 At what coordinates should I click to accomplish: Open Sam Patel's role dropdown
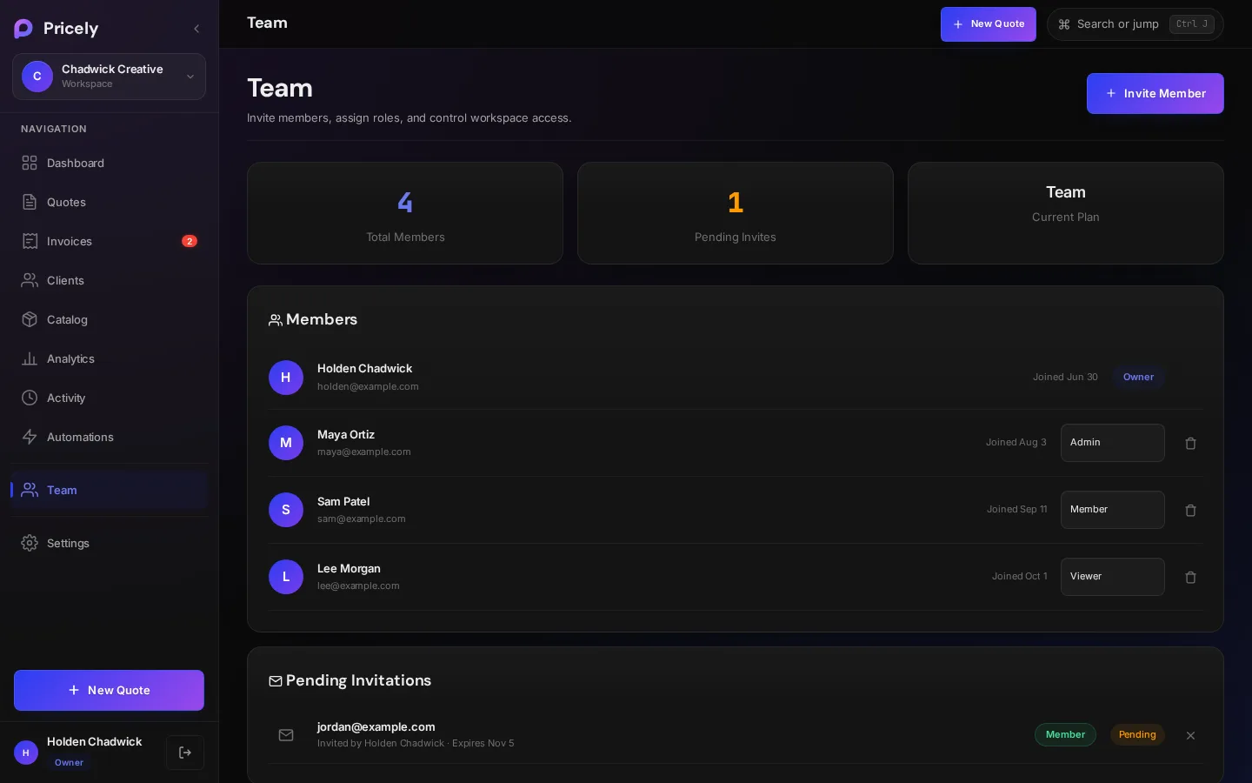click(x=1112, y=510)
